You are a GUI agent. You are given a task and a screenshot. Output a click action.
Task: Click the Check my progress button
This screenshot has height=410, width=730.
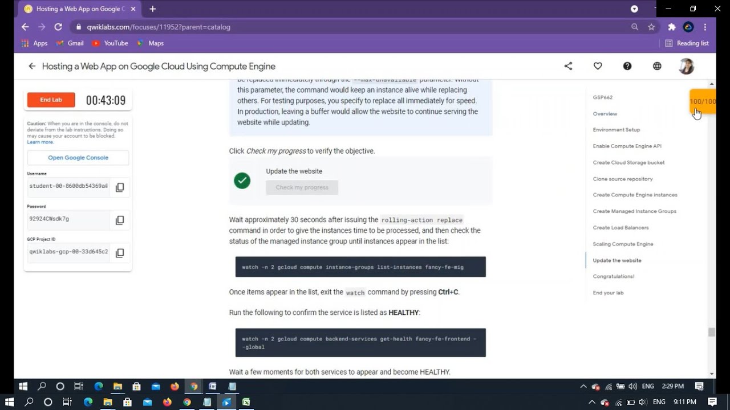[302, 187]
